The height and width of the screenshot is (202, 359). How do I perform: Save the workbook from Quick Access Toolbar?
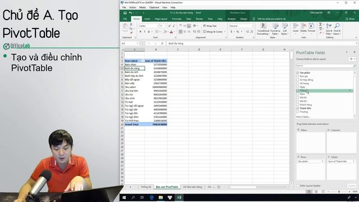pyautogui.click(x=125, y=13)
